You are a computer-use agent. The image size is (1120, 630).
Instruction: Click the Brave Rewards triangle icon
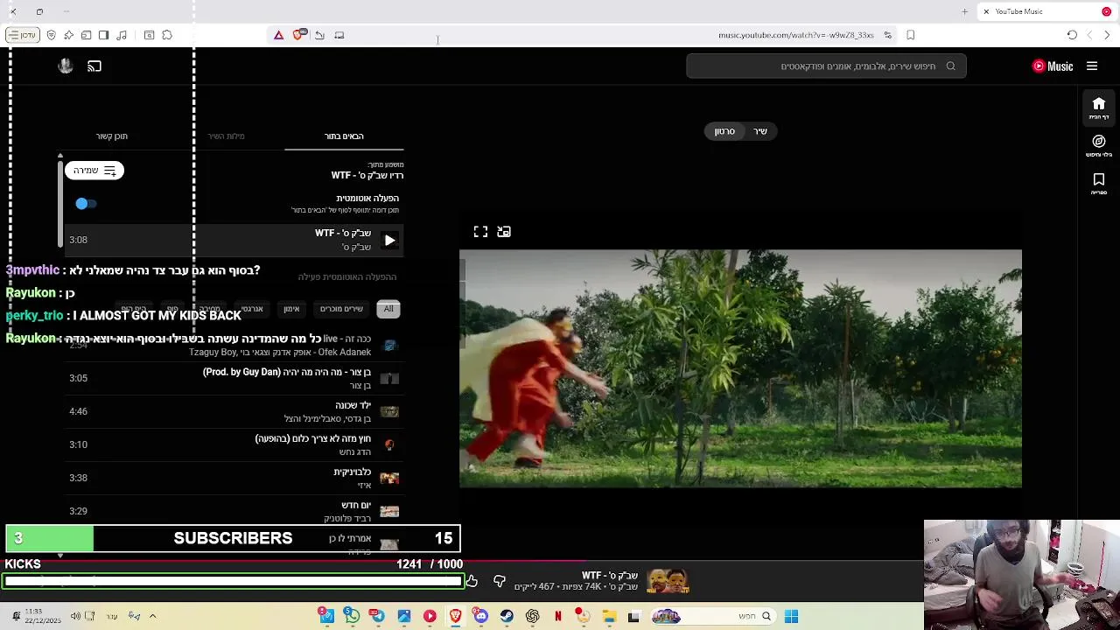(278, 35)
